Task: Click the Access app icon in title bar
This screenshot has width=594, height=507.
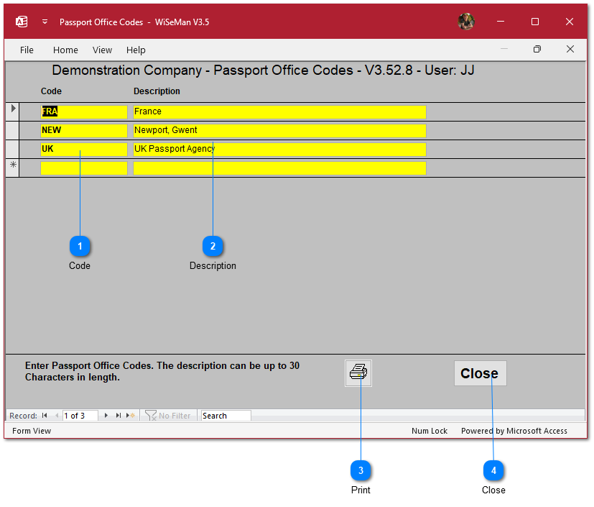Action: pos(22,22)
